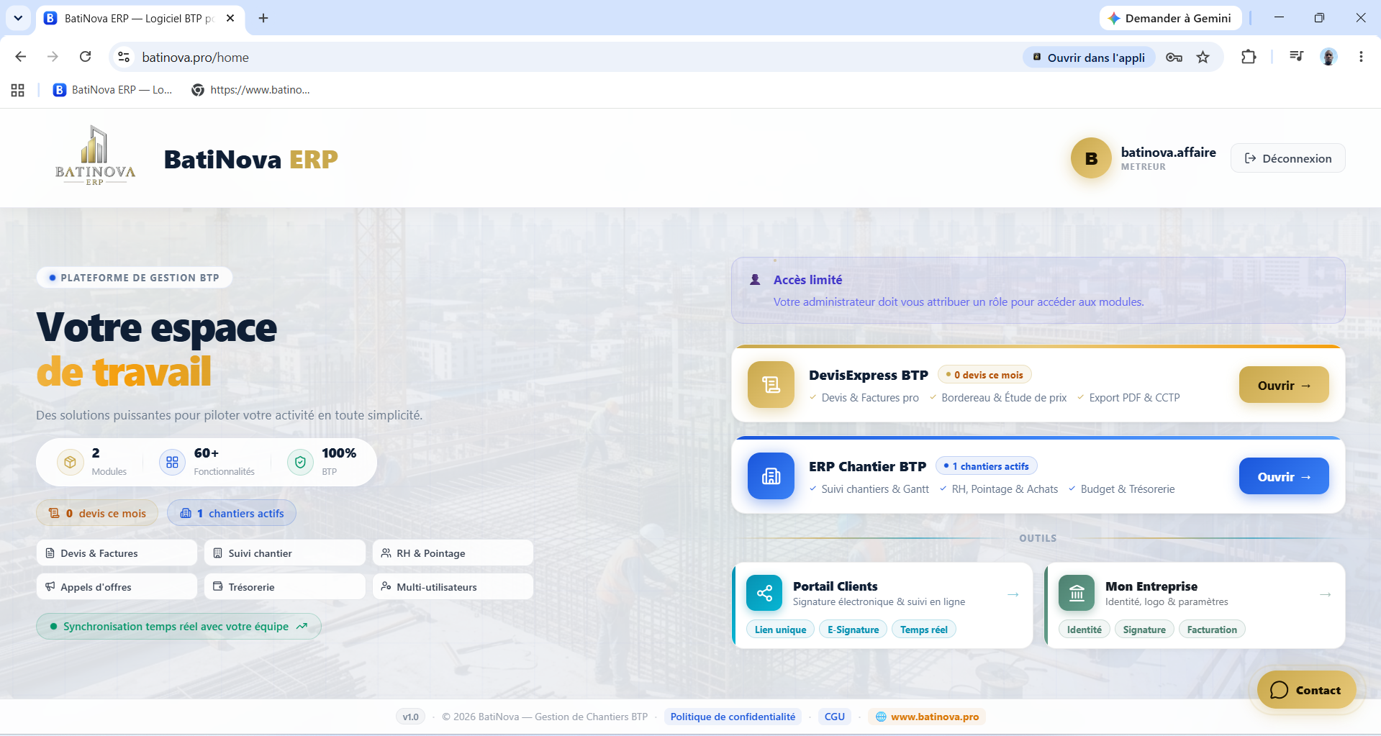This screenshot has width=1381, height=736.
Task: Click the 0 devis ce mois badge beside DevisExpress
Action: click(x=984, y=375)
